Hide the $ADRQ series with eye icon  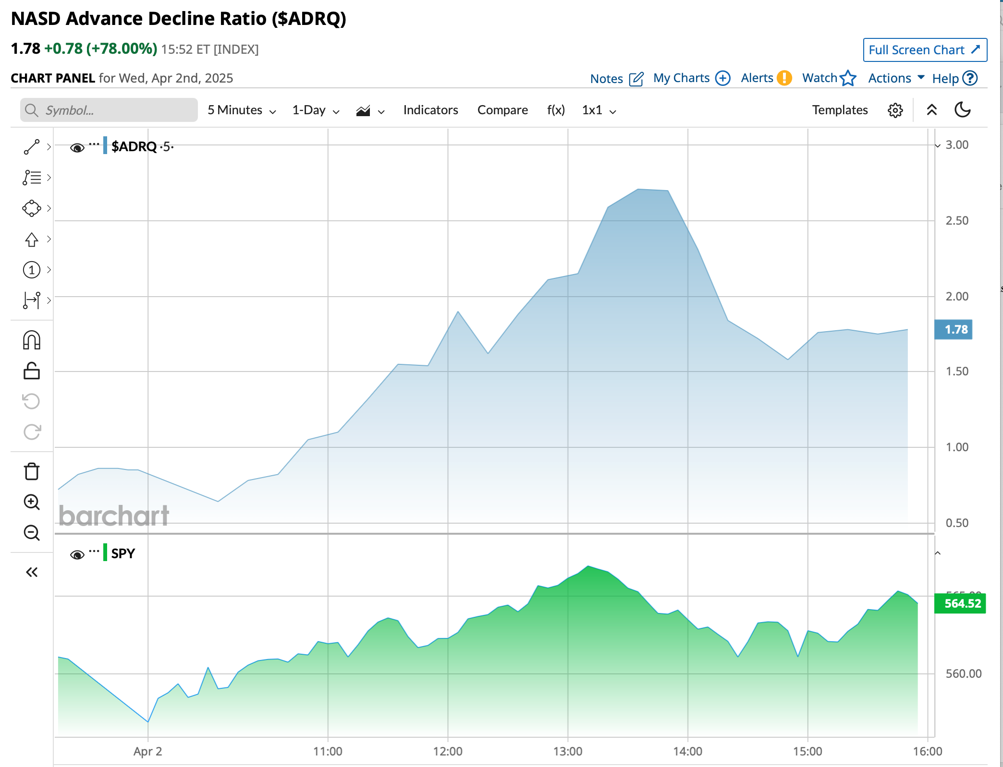(x=77, y=147)
